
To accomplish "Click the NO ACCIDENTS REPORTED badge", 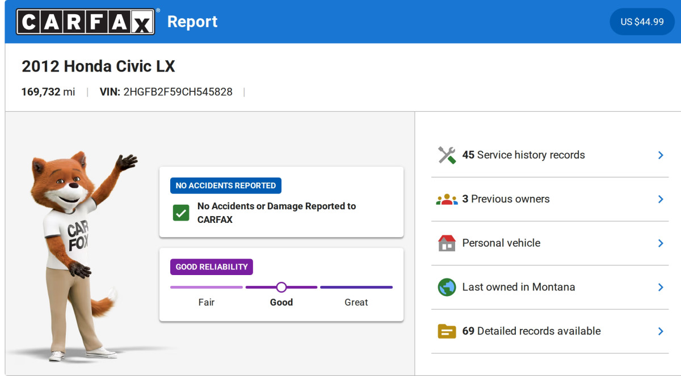I will pyautogui.click(x=226, y=185).
